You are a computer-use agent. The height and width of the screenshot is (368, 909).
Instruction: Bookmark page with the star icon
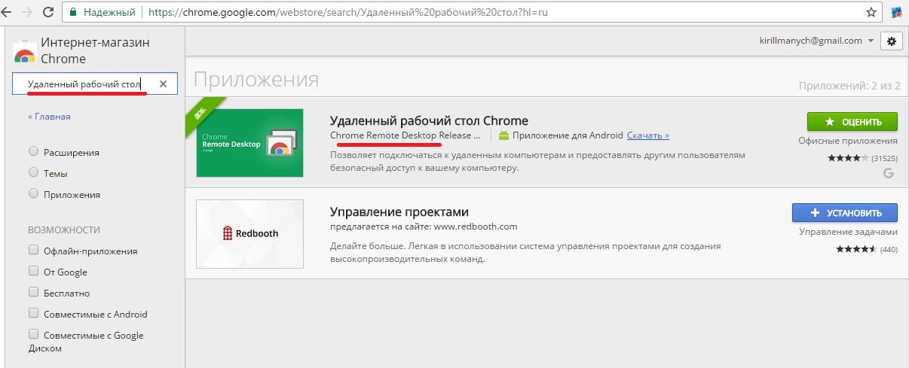[x=871, y=12]
